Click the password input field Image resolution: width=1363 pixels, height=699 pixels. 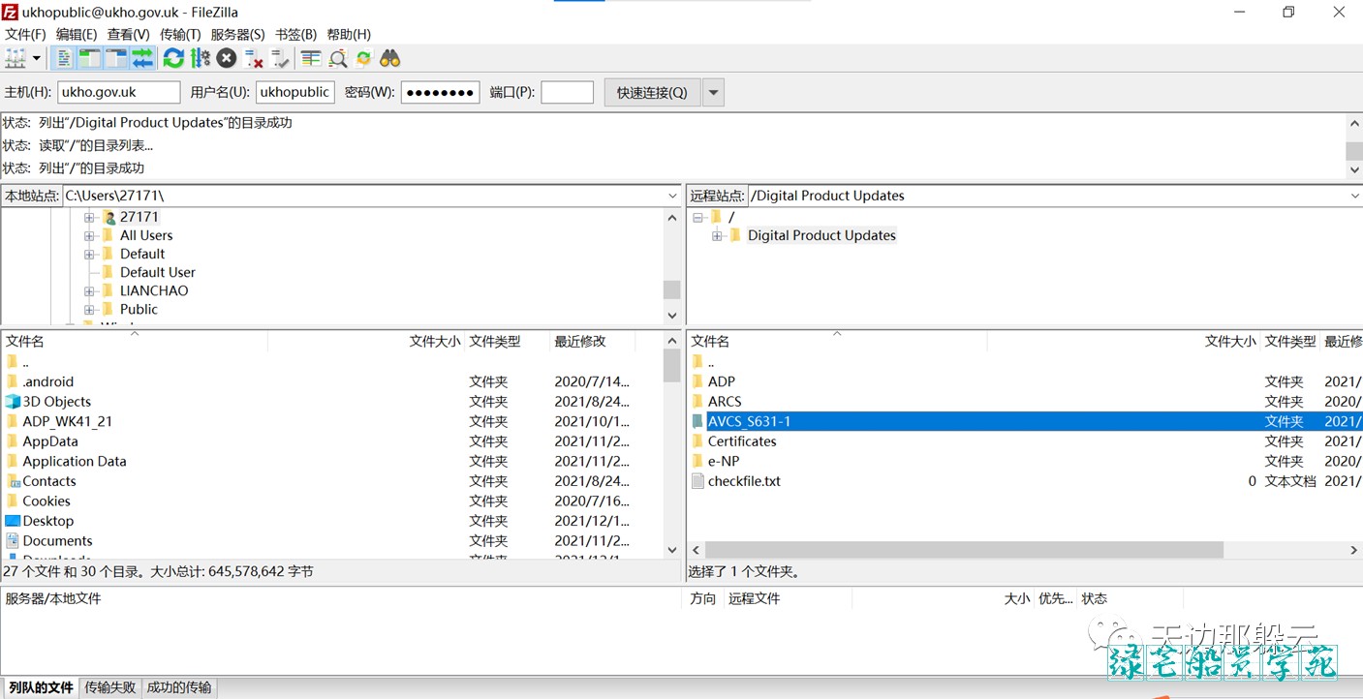coord(441,92)
